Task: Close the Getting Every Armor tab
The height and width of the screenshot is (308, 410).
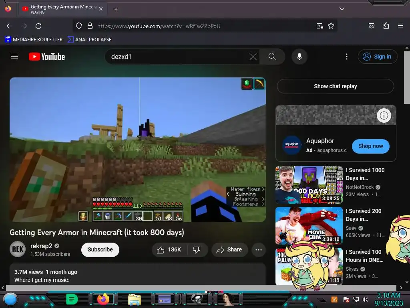Action: pos(100,9)
